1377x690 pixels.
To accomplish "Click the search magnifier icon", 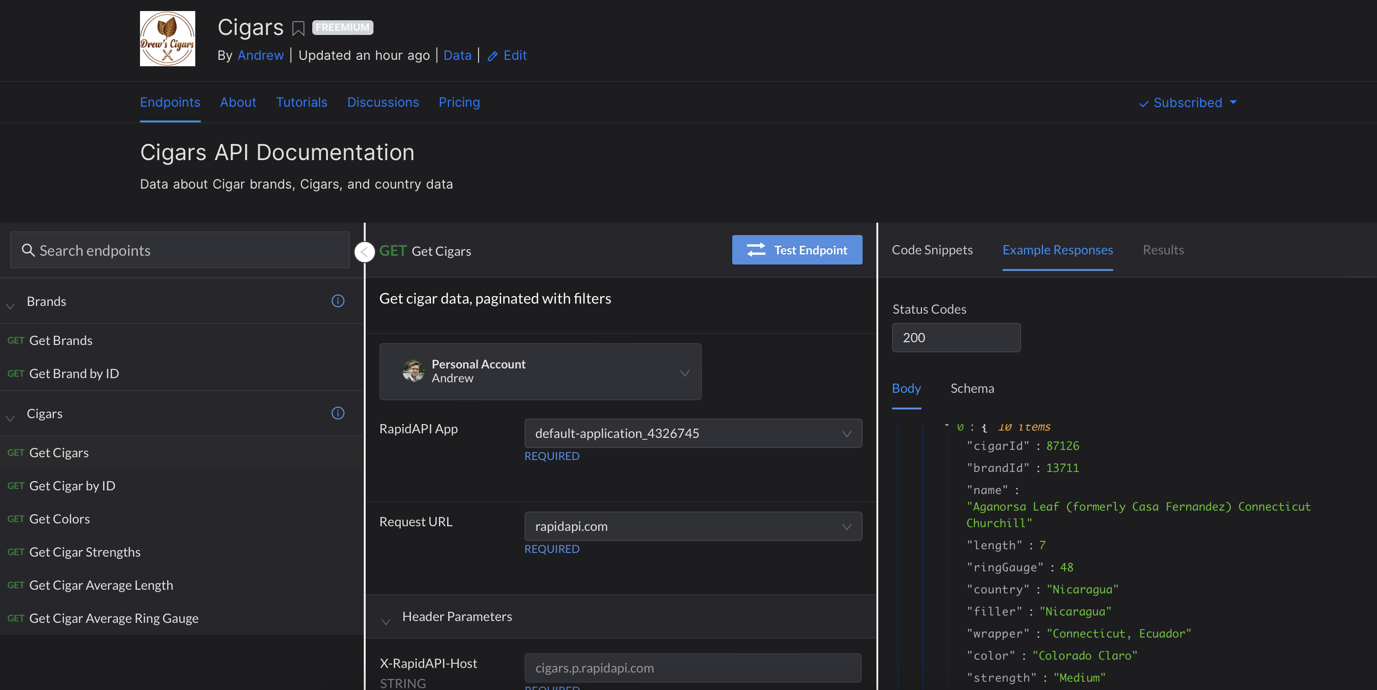I will (28, 250).
